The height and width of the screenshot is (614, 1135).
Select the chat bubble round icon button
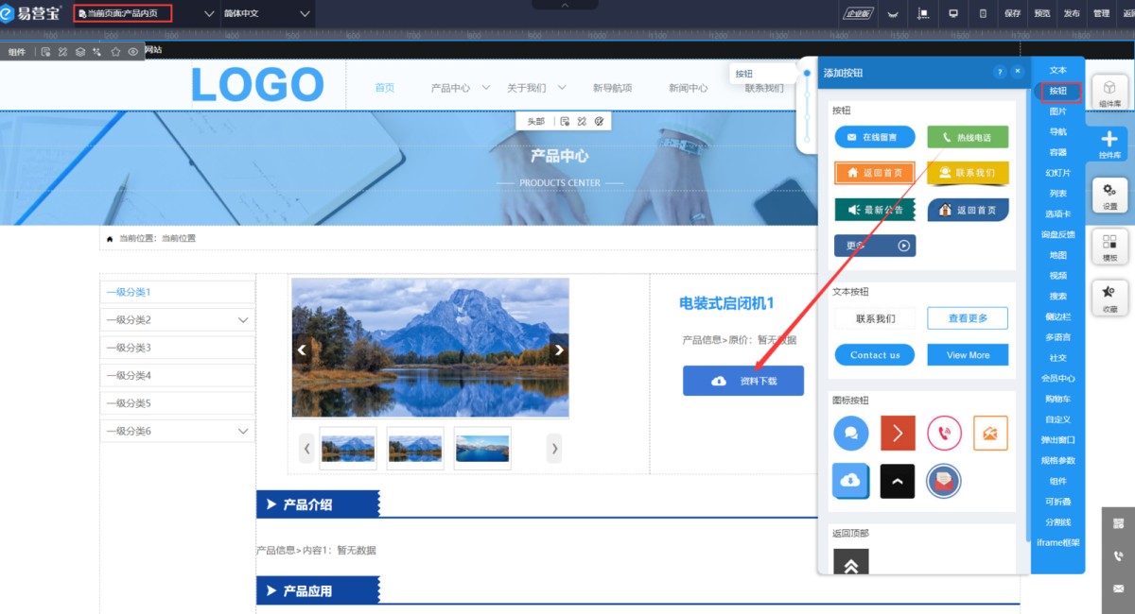coord(851,433)
